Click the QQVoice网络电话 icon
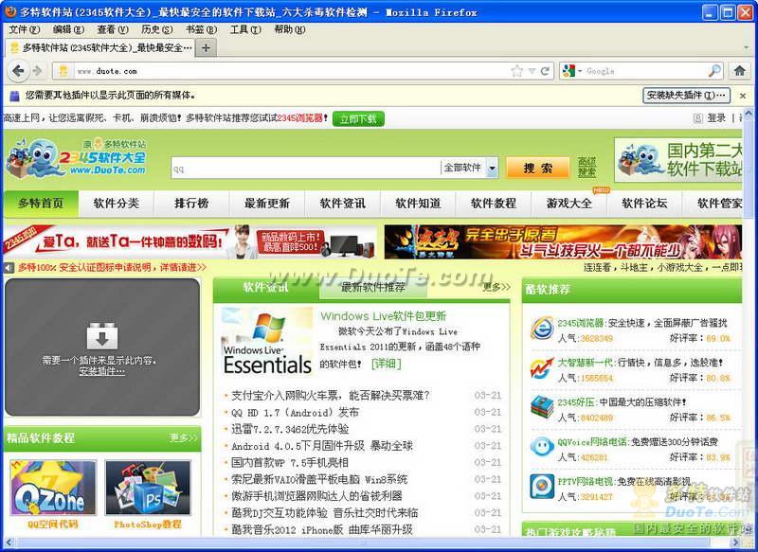The width and height of the screenshot is (758, 552). click(542, 448)
